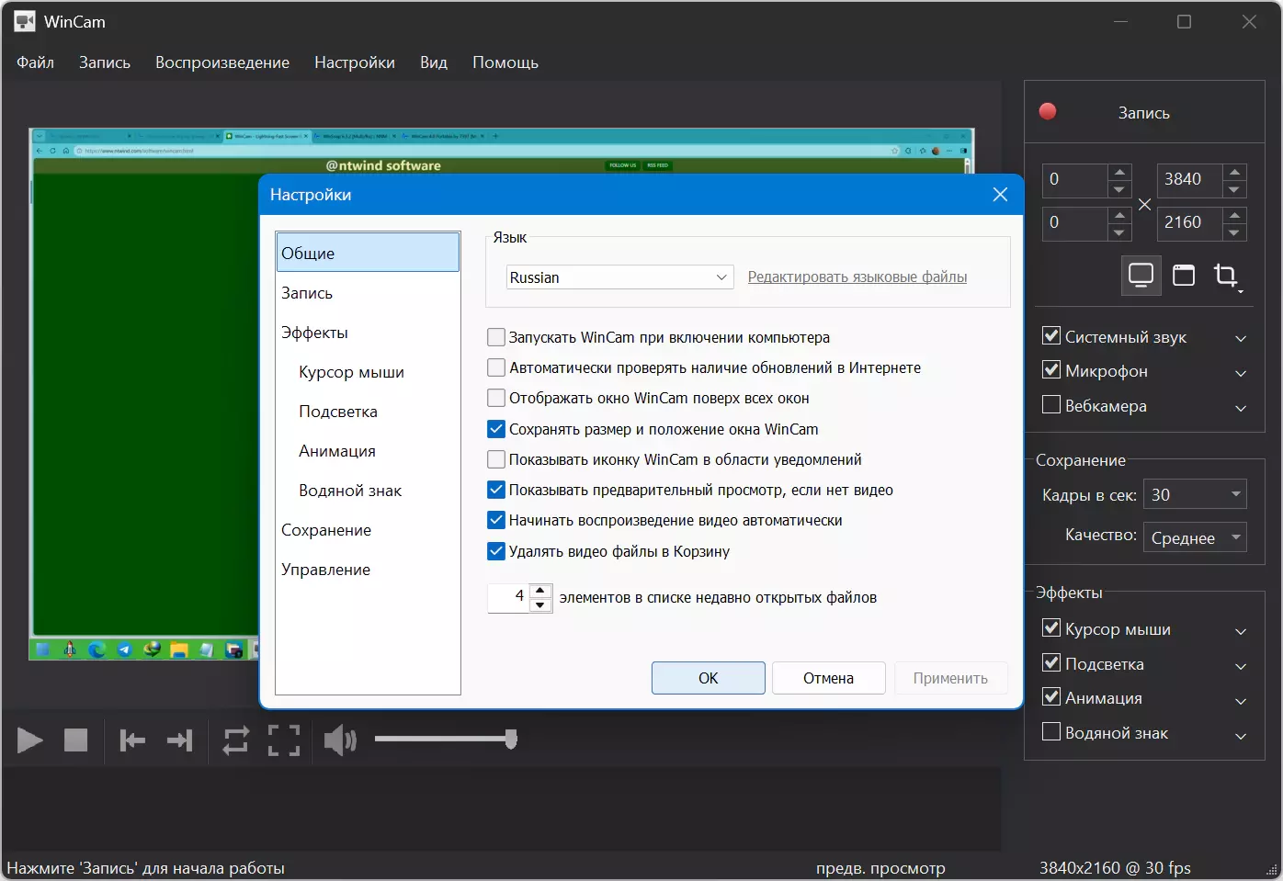The image size is (1283, 881).
Task: Expand Вебкамера options chevron
Action: coord(1241,408)
